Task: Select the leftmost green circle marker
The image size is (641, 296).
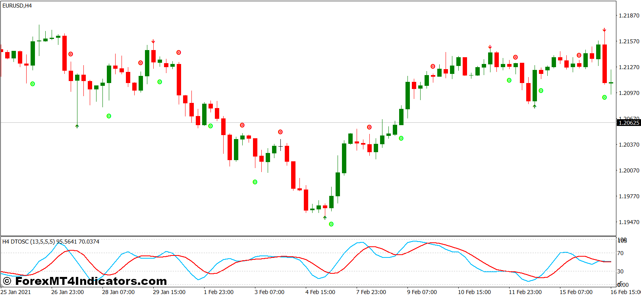Action: (x=33, y=84)
